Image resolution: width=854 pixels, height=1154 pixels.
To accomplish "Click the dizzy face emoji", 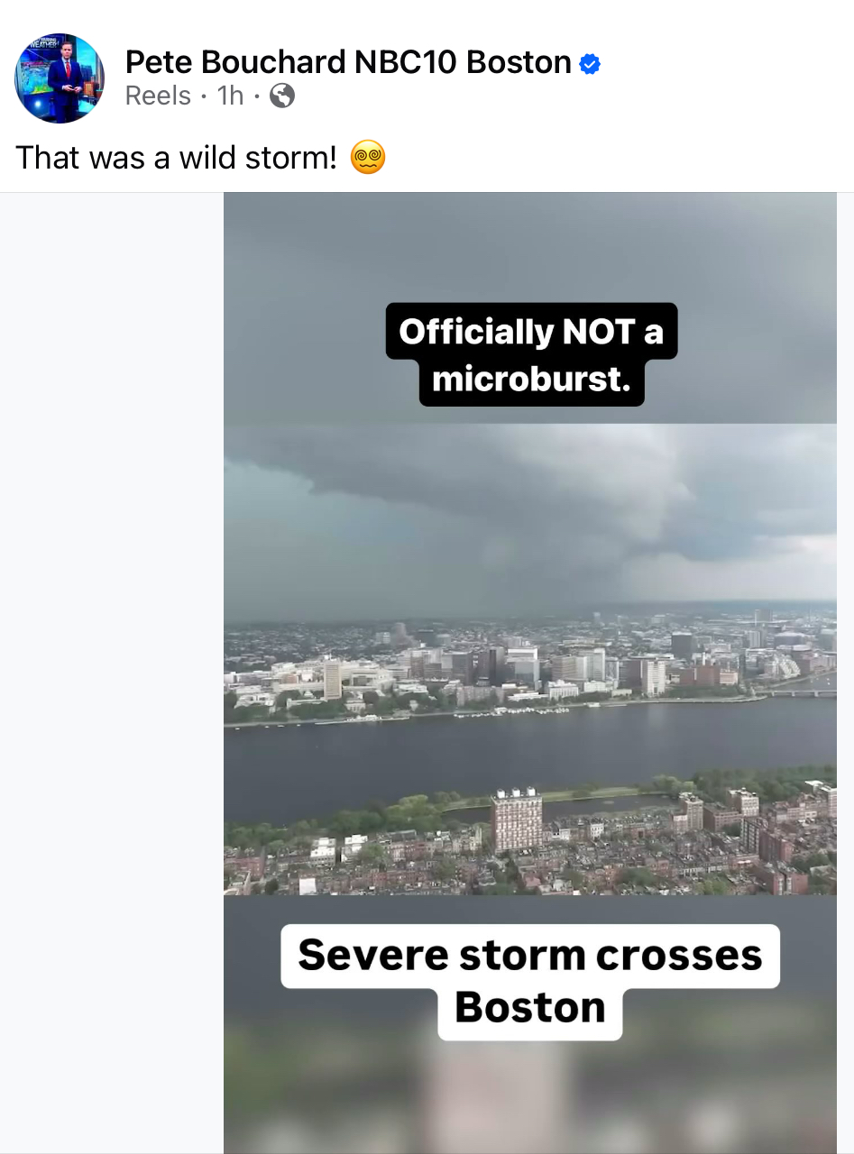I will point(368,158).
